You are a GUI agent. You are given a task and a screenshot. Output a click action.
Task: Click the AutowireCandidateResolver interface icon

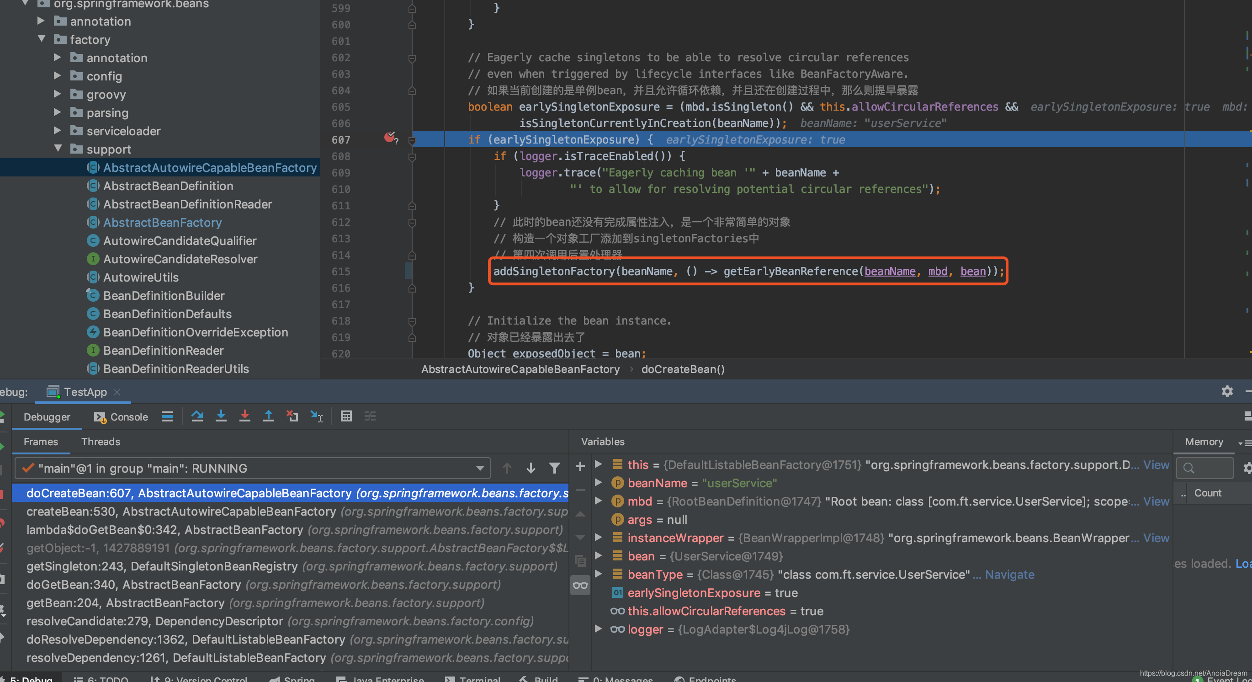(x=93, y=259)
